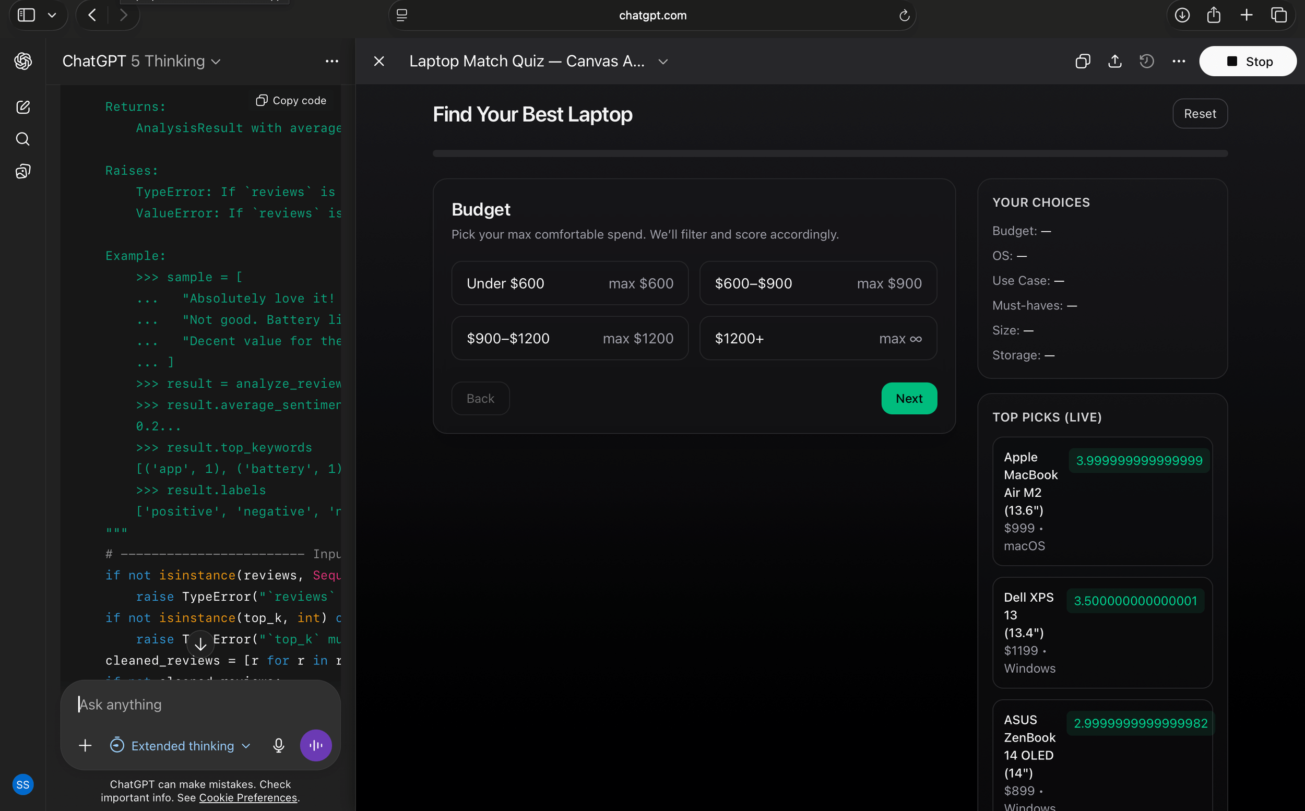Click the canvas copy icon
Viewport: 1305px width, 811px height.
[x=1083, y=61]
